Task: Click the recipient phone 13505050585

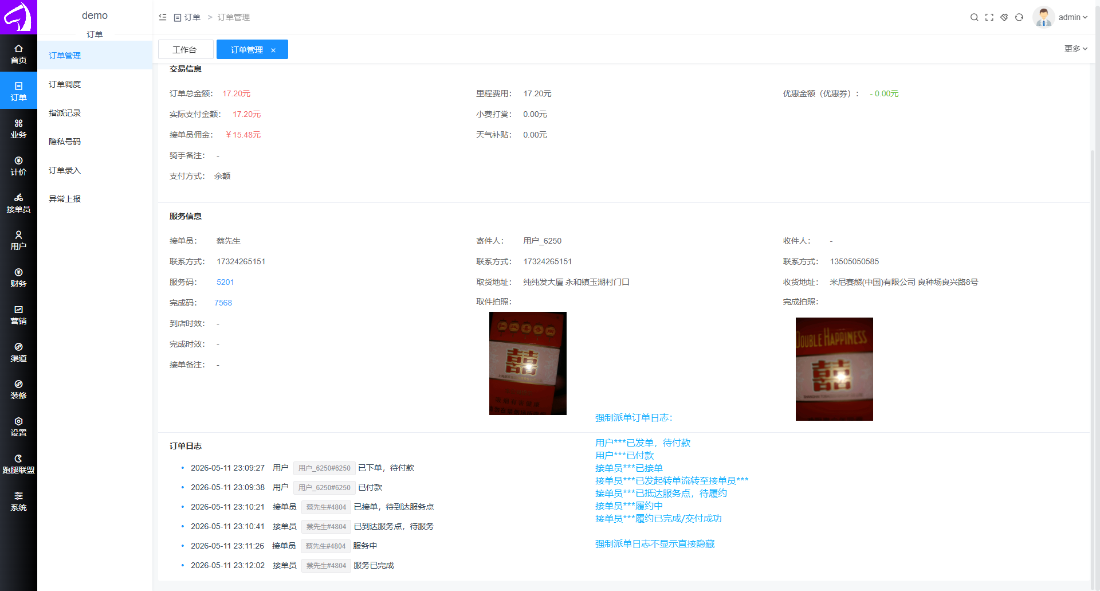Action: pyautogui.click(x=854, y=261)
